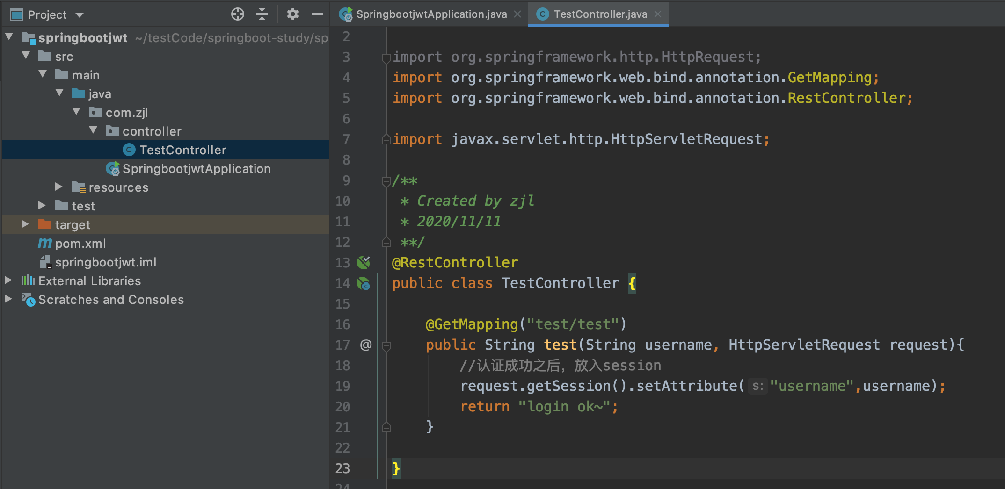Click the Spring bean gutter icon on line 13
Image resolution: width=1005 pixels, height=489 pixels.
(364, 262)
